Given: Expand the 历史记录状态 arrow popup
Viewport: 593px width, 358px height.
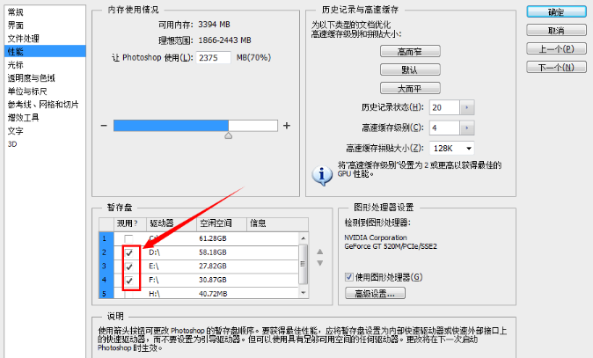Looking at the screenshot, I should coord(466,107).
